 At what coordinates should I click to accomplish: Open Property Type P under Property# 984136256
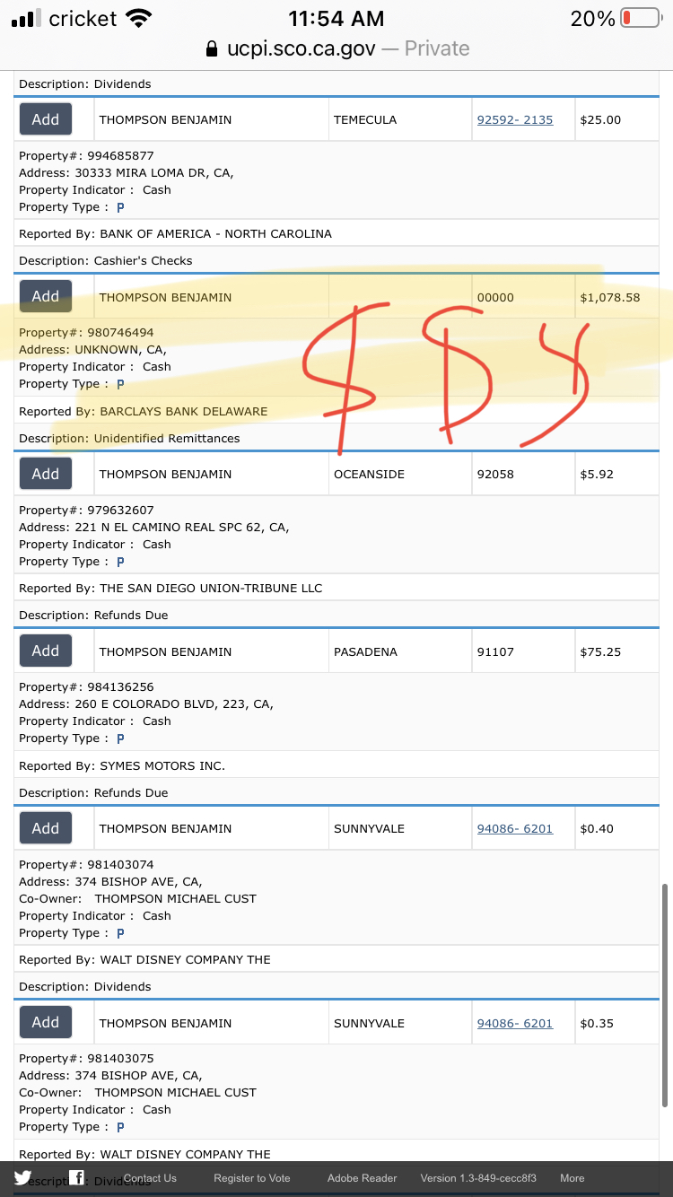click(120, 738)
